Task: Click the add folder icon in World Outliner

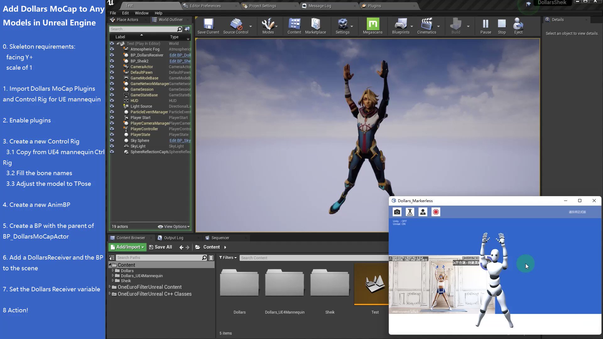Action: pyautogui.click(x=187, y=29)
